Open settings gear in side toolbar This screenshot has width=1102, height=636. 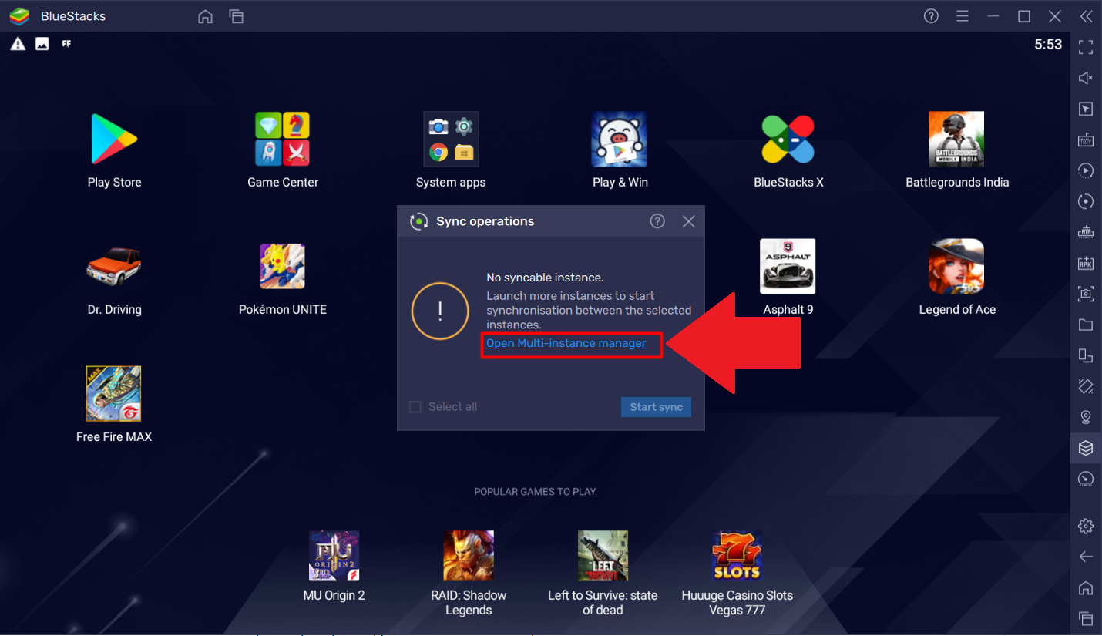click(1086, 526)
